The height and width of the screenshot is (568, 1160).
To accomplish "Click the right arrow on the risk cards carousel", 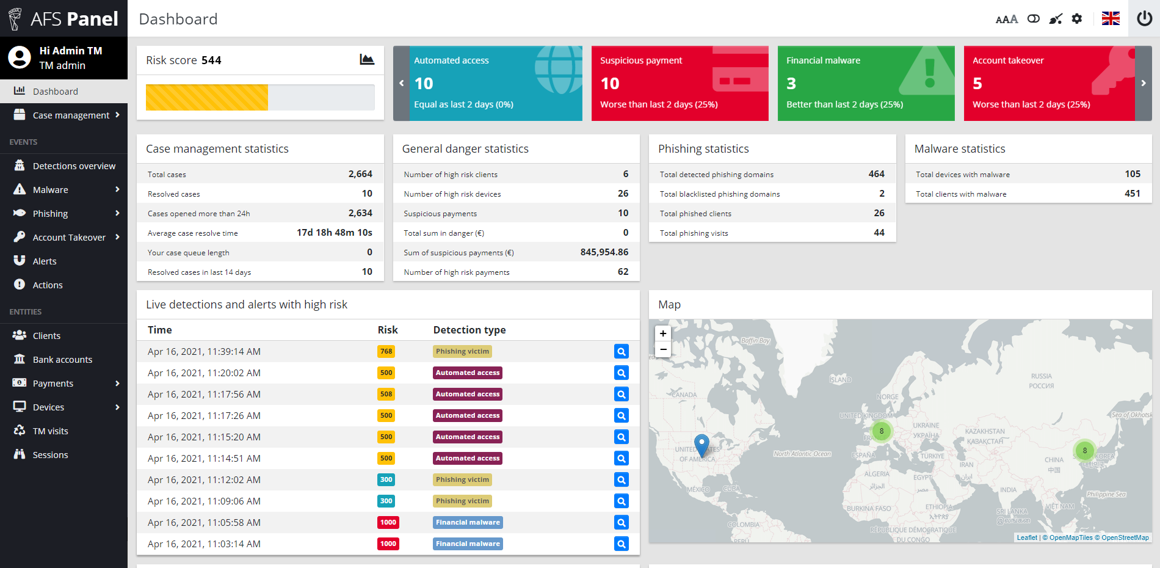I will (x=1143, y=83).
